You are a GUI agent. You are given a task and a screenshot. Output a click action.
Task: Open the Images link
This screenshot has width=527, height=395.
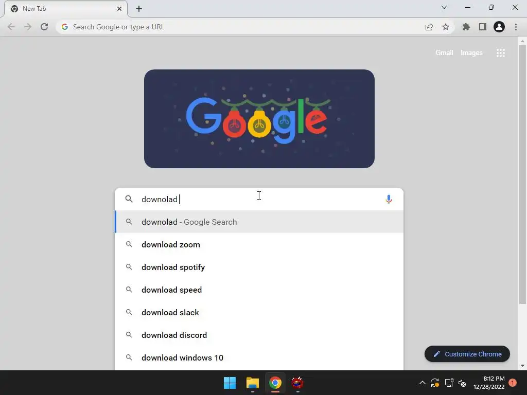[x=471, y=53]
